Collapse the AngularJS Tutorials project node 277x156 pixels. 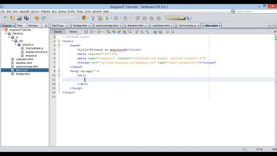[3, 30]
